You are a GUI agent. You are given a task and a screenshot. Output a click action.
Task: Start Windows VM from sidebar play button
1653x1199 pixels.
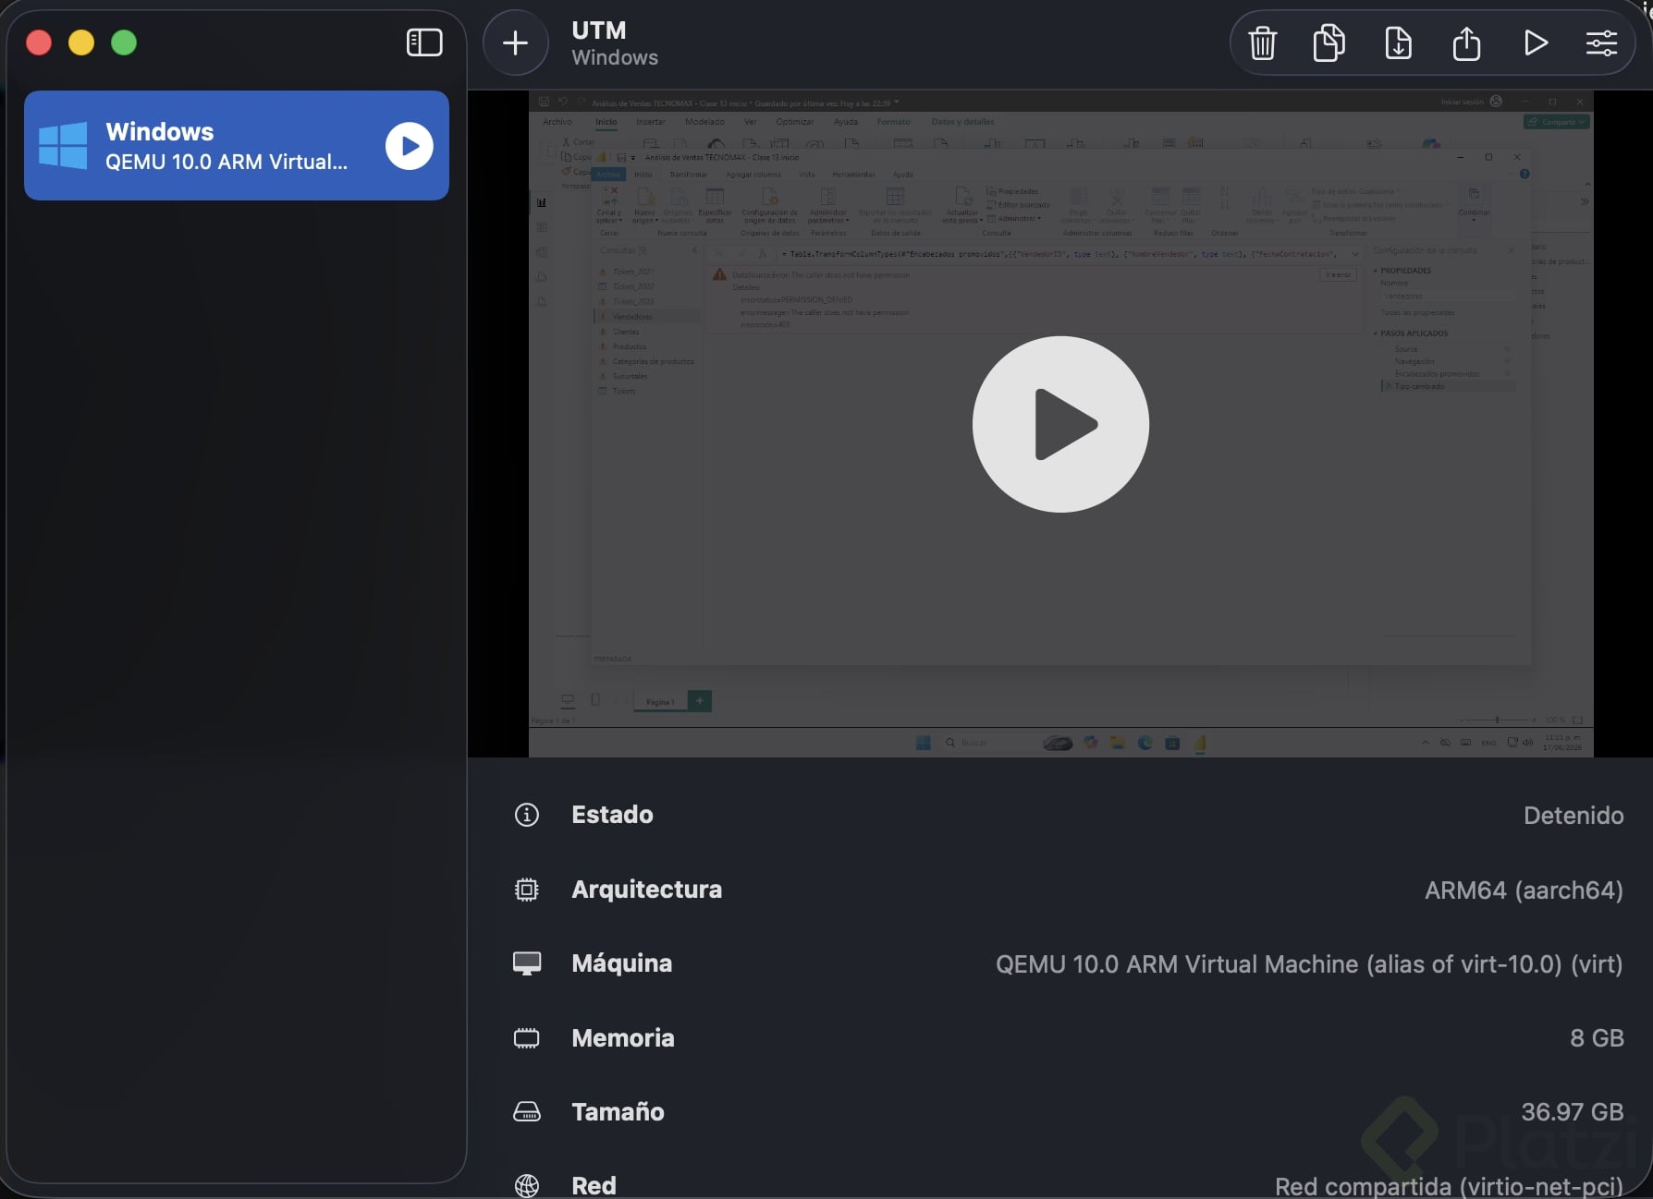[x=410, y=146]
